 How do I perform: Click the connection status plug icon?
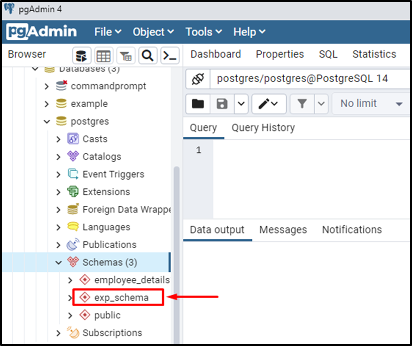pos(198,79)
